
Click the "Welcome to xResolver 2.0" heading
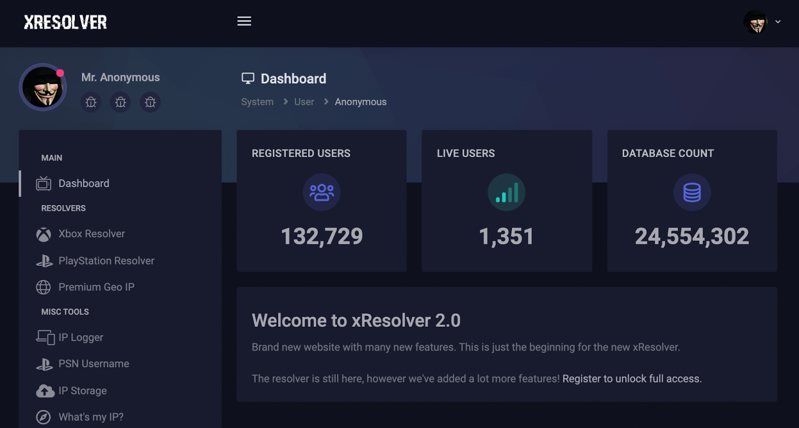pyautogui.click(x=356, y=320)
